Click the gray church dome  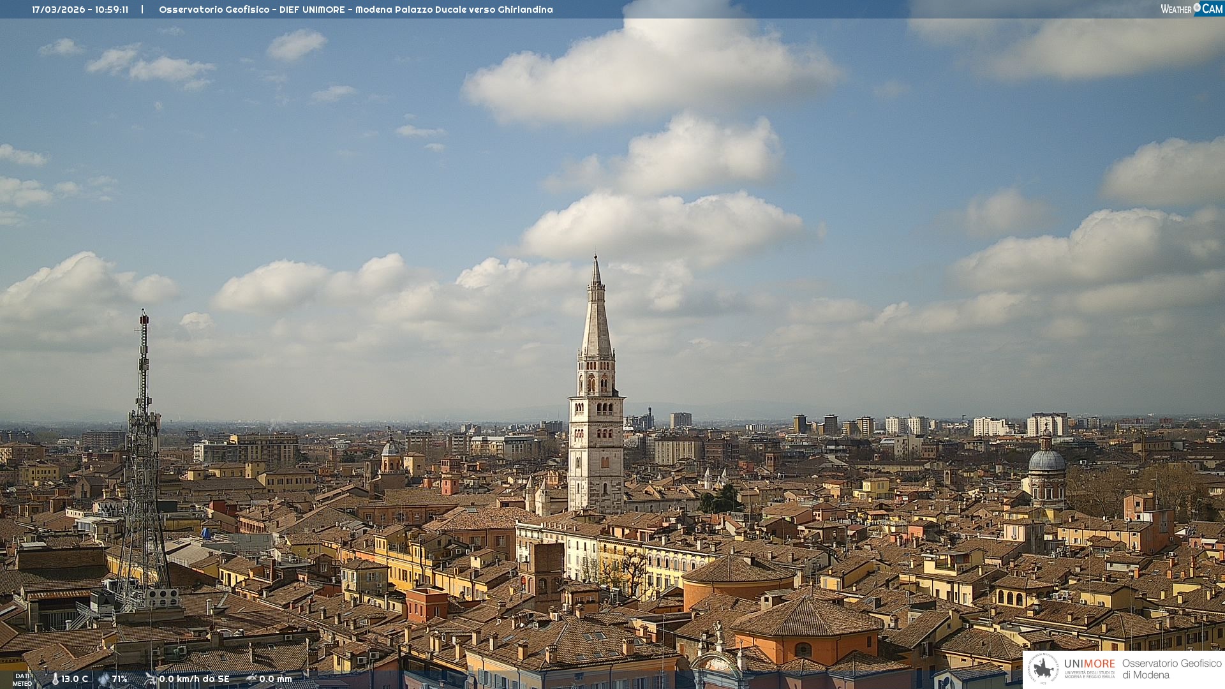1046,461
